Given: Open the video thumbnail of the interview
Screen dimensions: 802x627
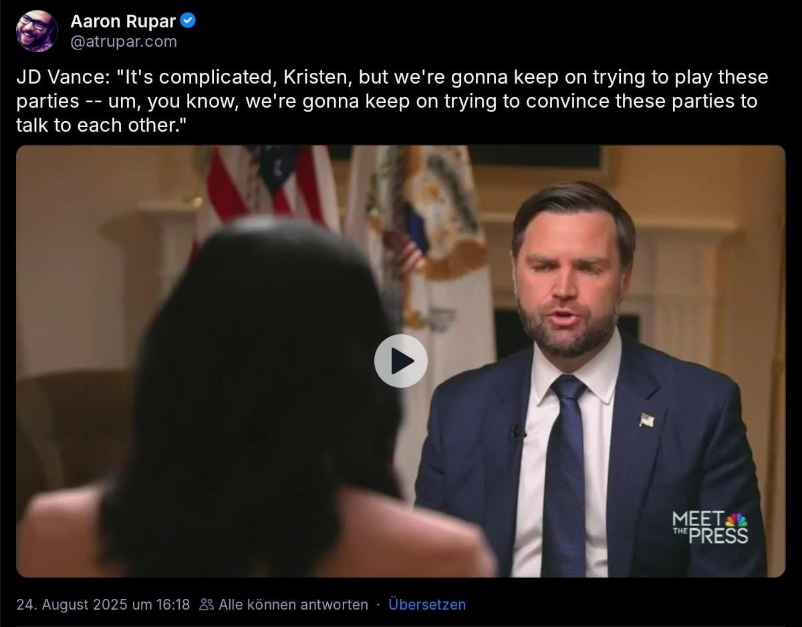Looking at the screenshot, I should click(401, 361).
